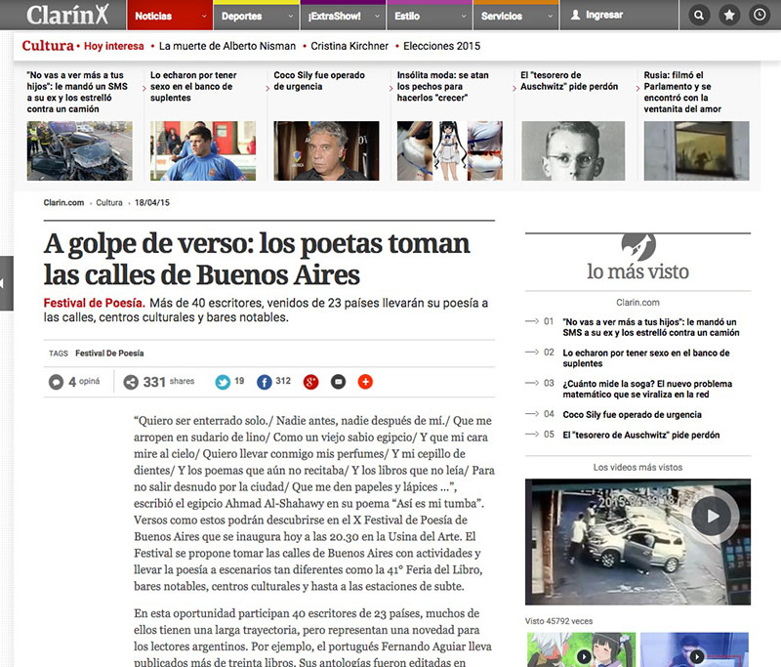Open the Noticias section
The width and height of the screenshot is (781, 667).
pyautogui.click(x=153, y=16)
